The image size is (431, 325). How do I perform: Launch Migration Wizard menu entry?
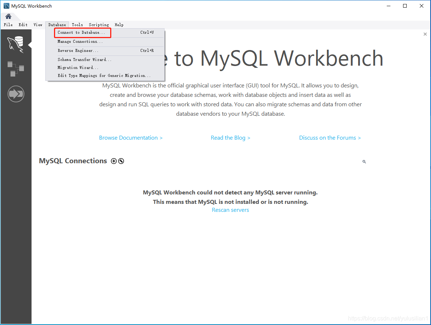click(105, 67)
